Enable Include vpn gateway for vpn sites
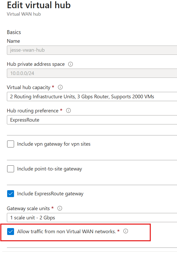Image resolution: width=177 pixels, height=257 pixels. [x=10, y=144]
